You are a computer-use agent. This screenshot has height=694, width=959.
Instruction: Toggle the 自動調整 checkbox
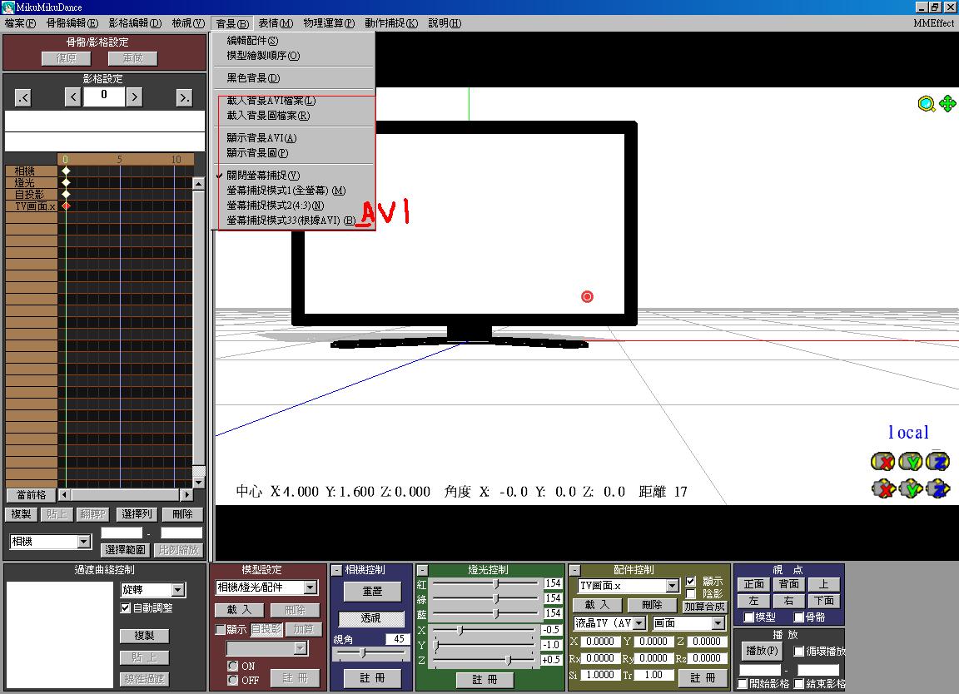(126, 607)
